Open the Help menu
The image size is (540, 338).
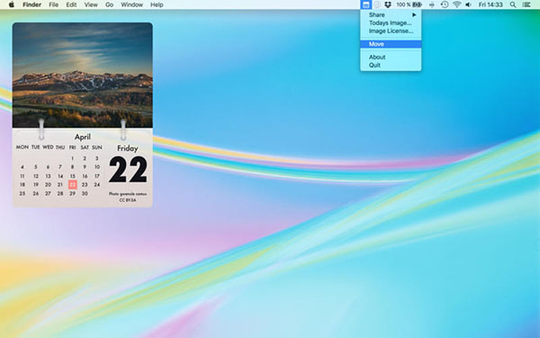pyautogui.click(x=157, y=5)
